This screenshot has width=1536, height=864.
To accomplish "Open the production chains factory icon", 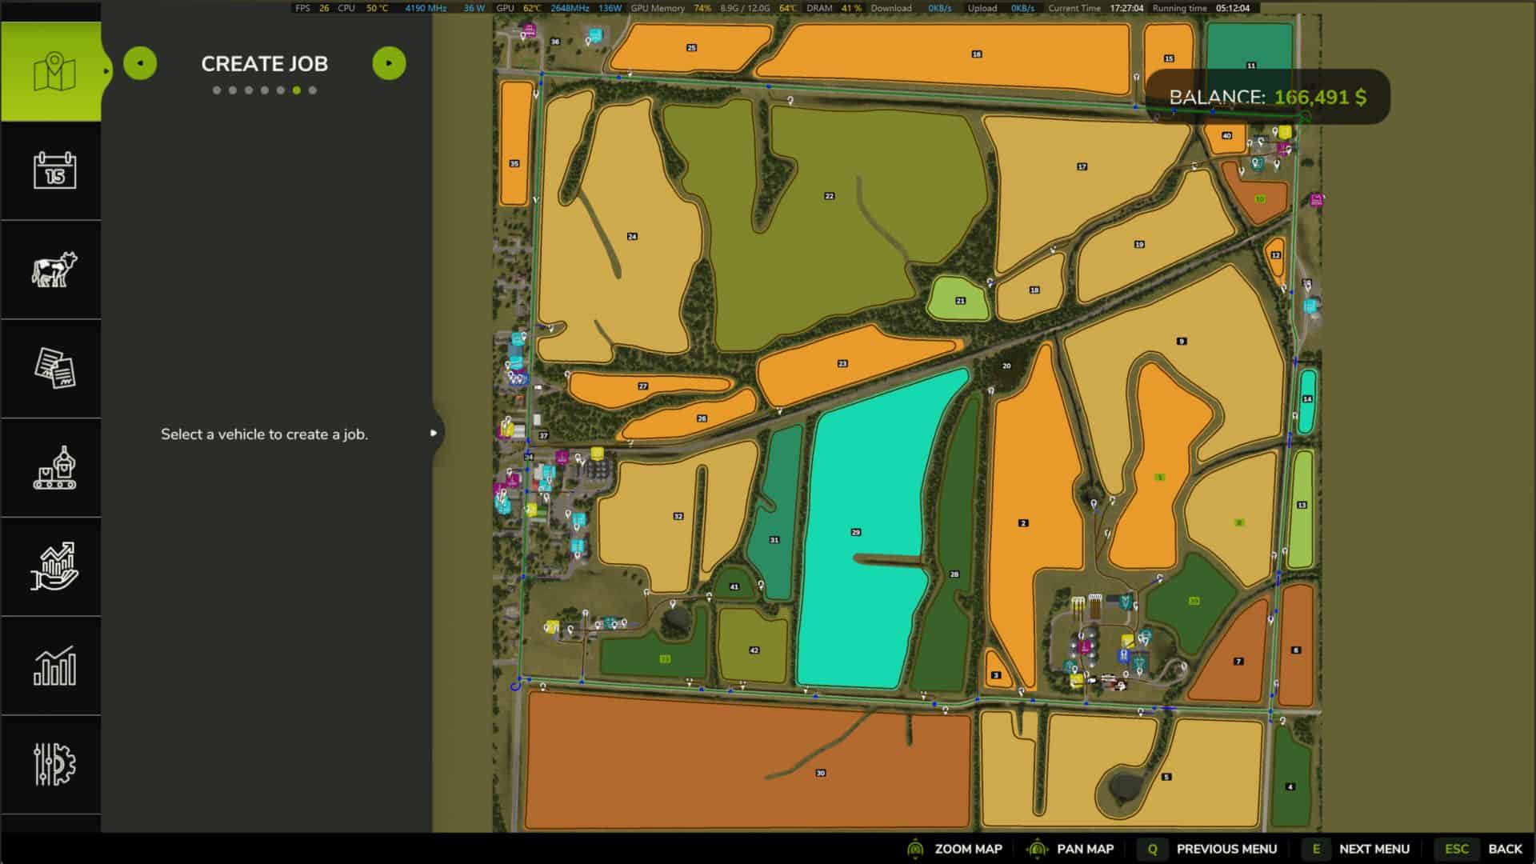I will 54,468.
